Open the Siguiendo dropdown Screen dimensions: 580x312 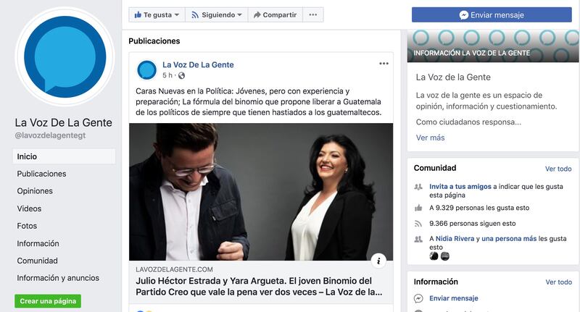point(216,14)
